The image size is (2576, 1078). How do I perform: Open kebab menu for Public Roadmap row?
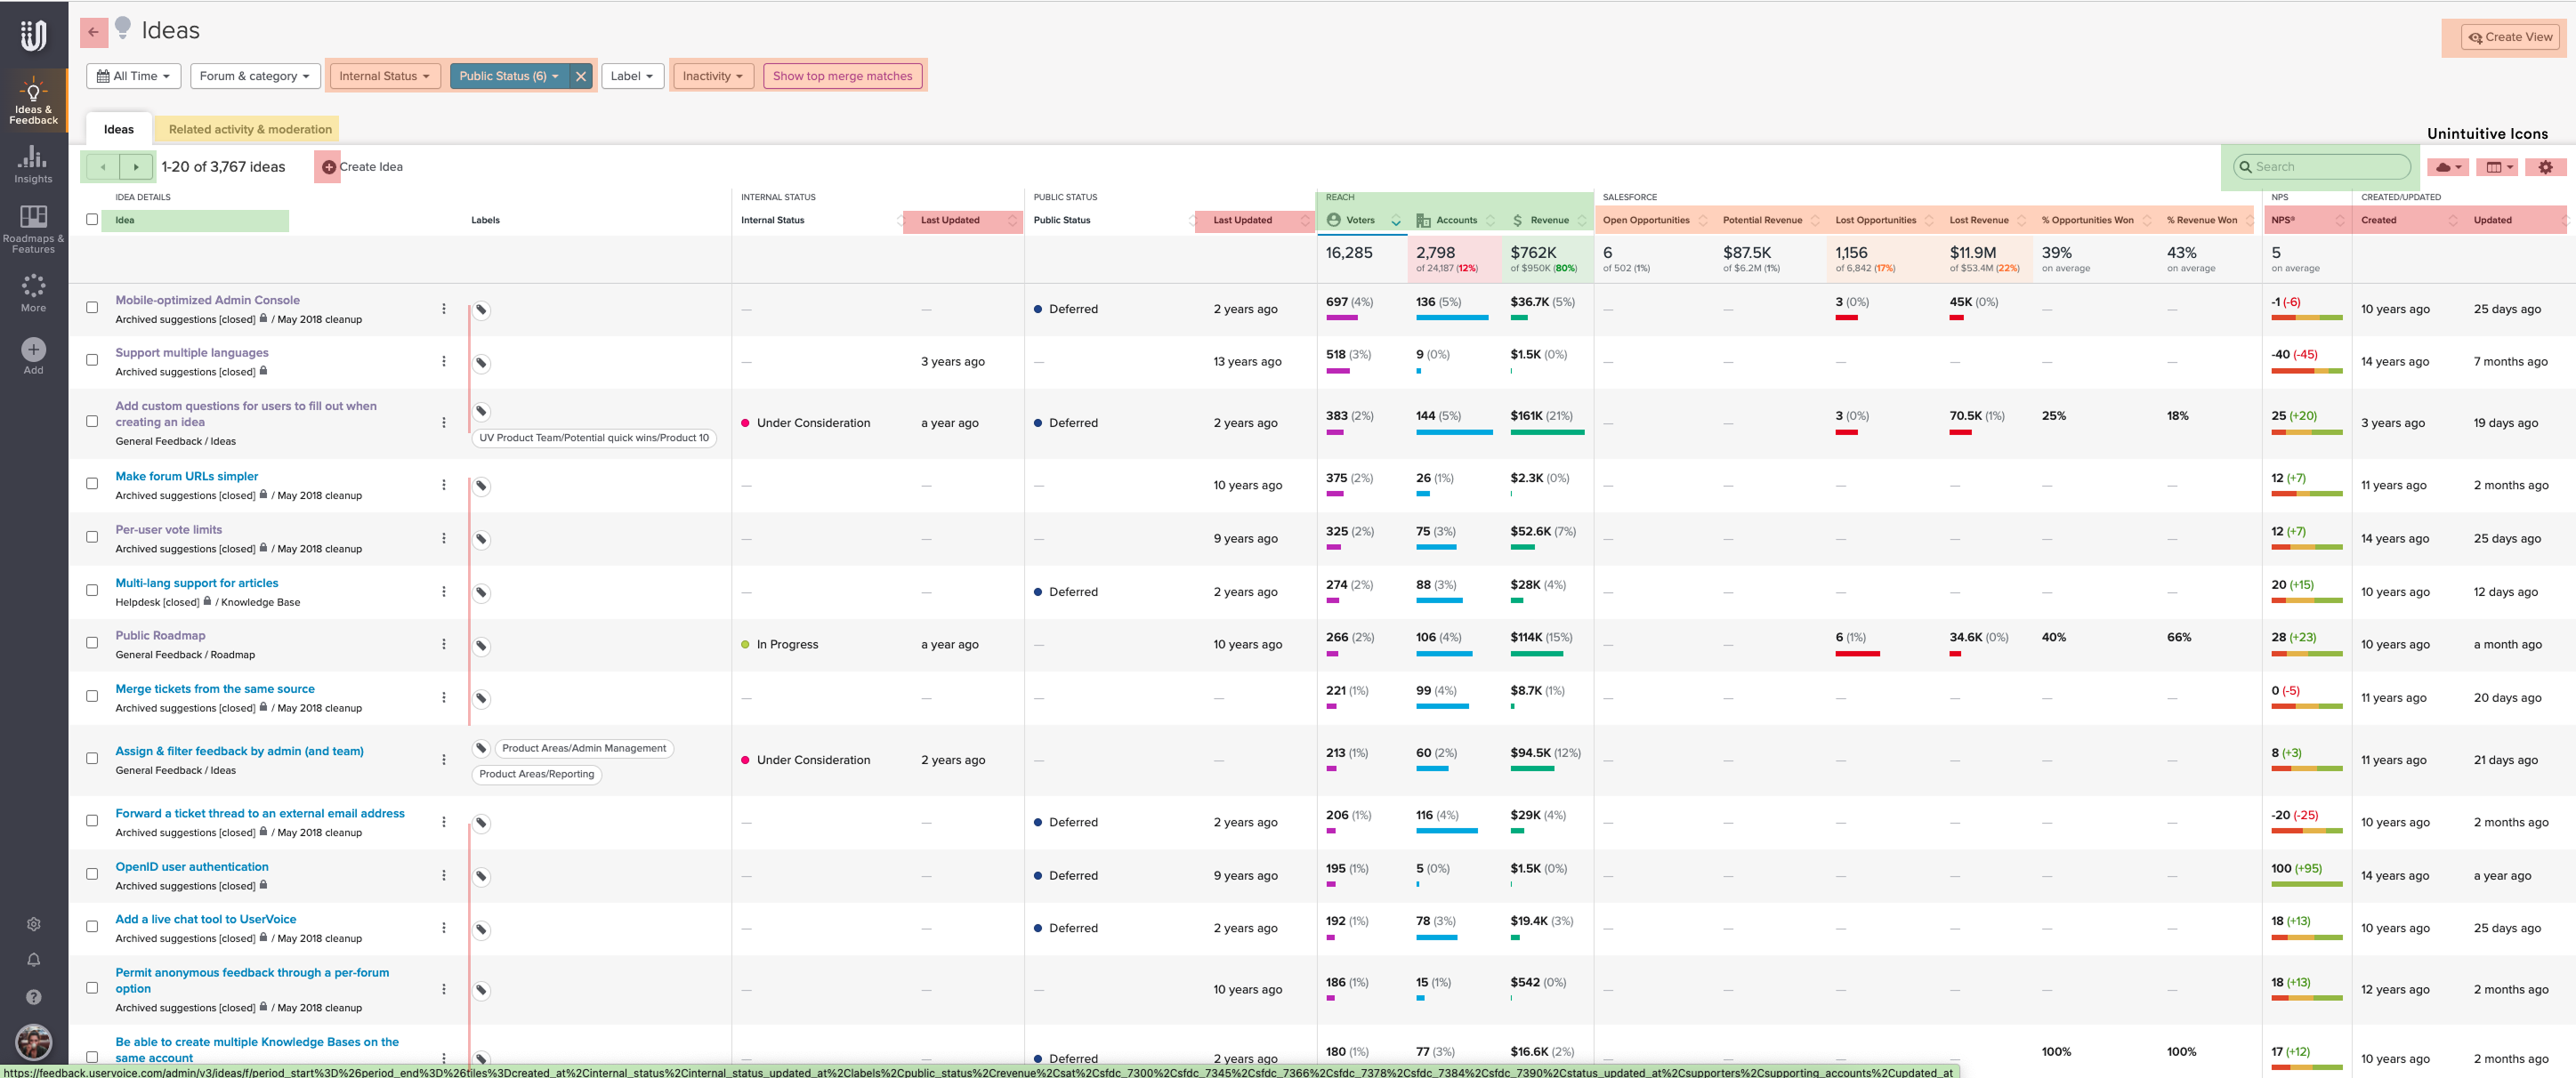(444, 644)
